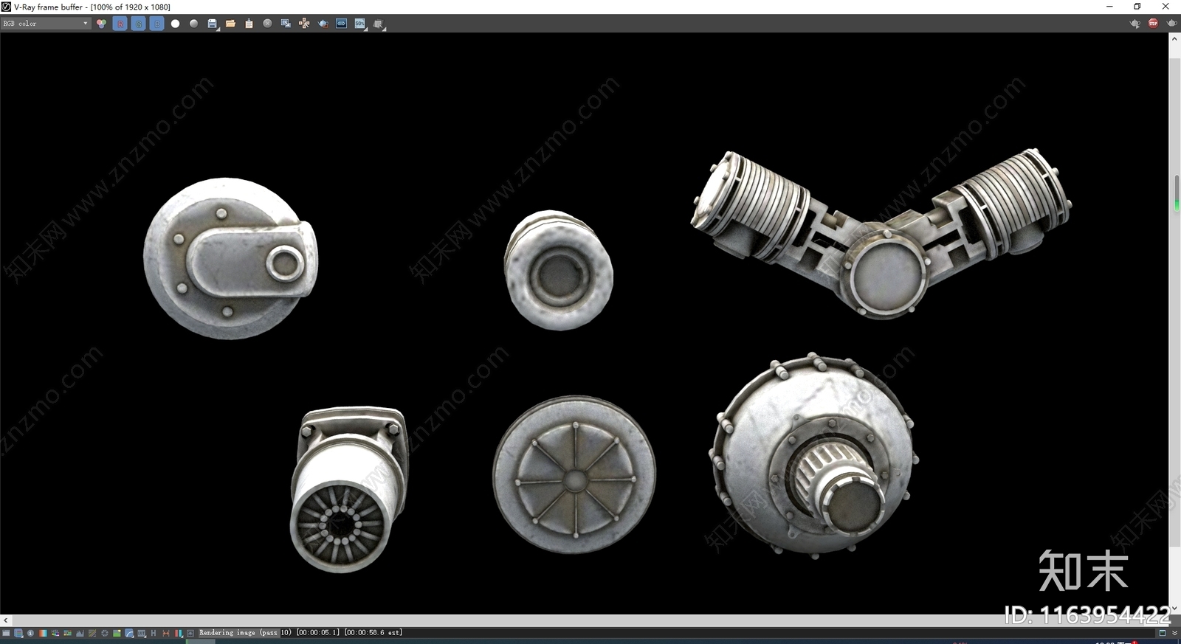Clear the frame buffer image
The image size is (1181, 644).
click(x=267, y=24)
